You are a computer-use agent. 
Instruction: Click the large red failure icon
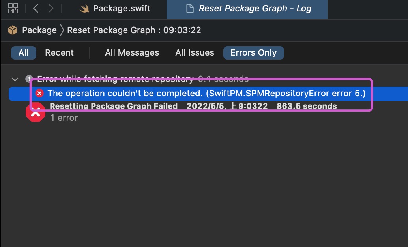(36, 112)
